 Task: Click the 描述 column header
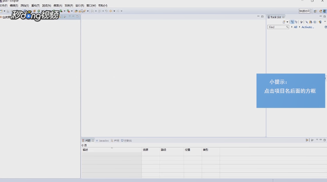[111, 150]
